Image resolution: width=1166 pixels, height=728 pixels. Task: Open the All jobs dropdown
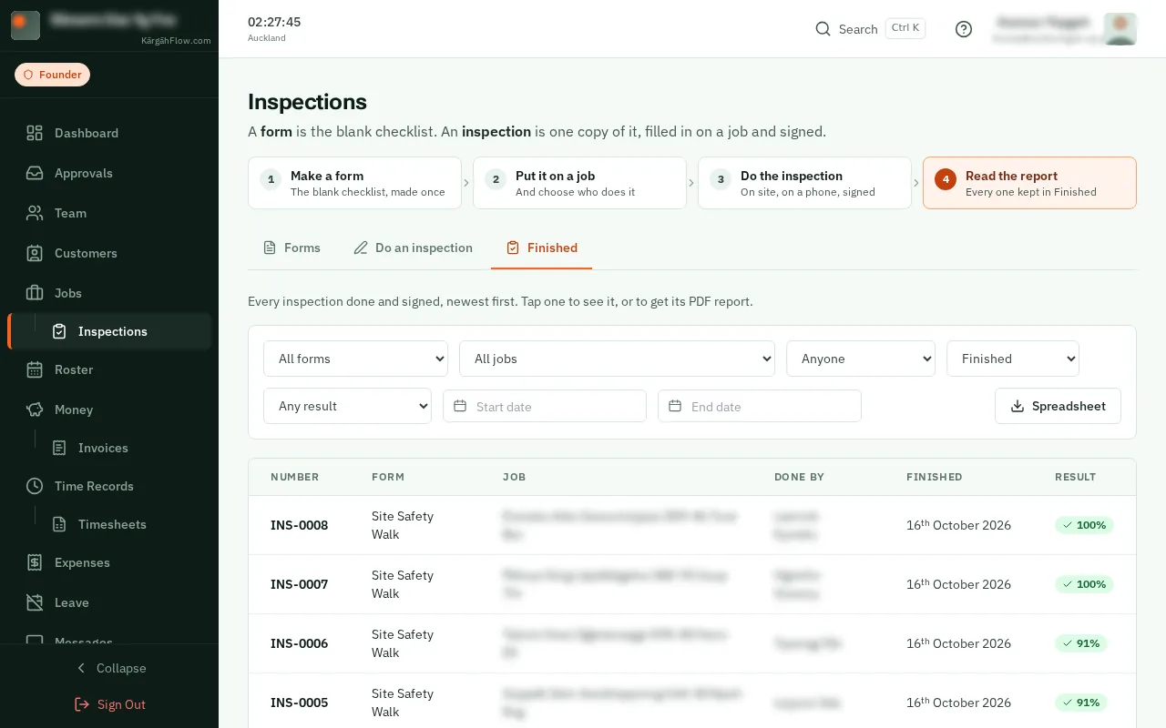coord(617,359)
